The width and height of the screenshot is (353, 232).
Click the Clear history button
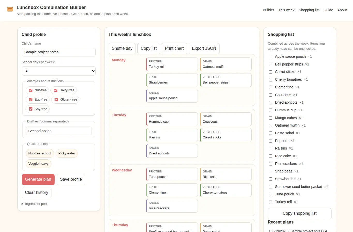36,193
